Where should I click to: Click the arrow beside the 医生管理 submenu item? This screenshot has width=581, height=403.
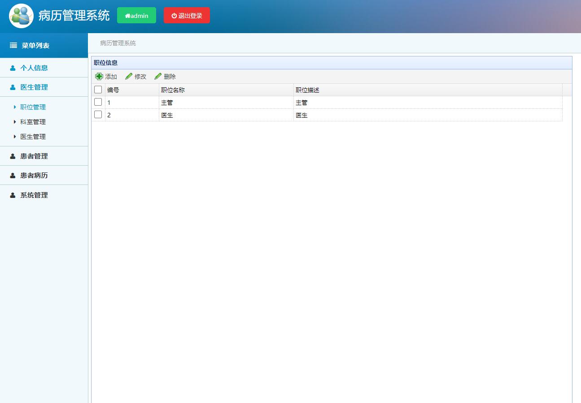point(15,137)
